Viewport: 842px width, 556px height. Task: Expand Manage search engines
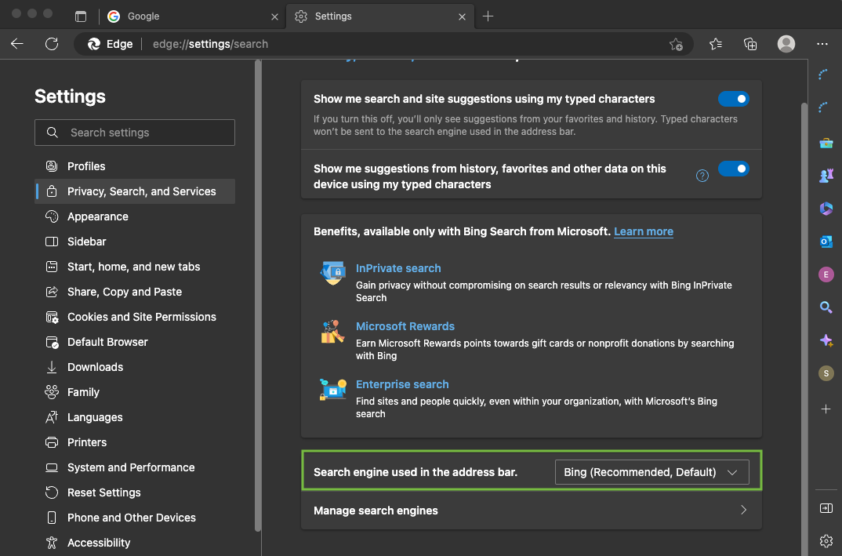coord(531,511)
